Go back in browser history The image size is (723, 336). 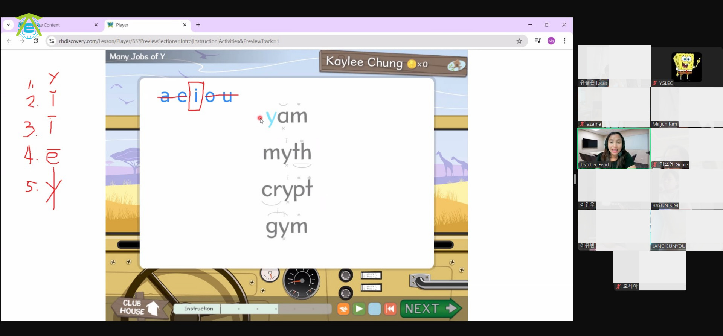pos(9,41)
